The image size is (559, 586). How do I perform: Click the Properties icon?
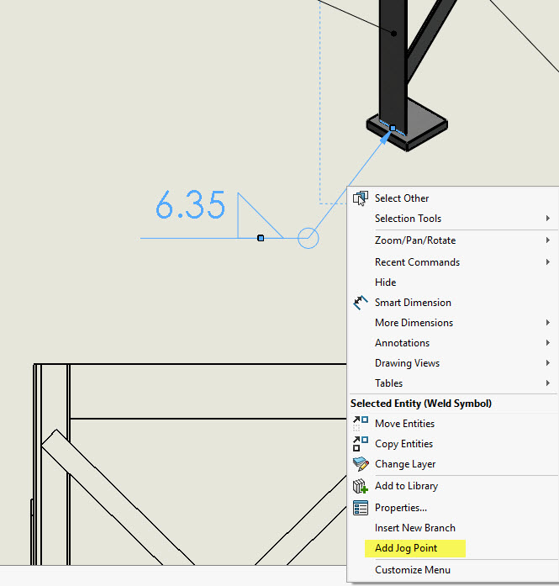pyautogui.click(x=361, y=508)
